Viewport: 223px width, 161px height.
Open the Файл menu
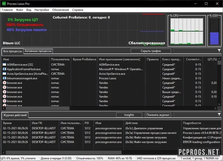pyautogui.click(x=20, y=10)
